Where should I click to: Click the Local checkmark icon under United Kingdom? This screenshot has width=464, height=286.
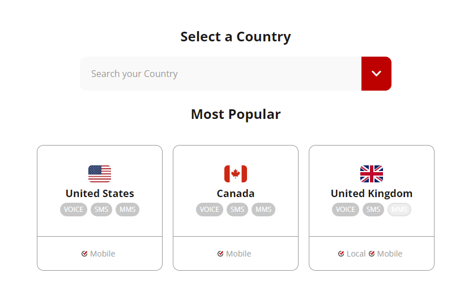click(x=341, y=254)
